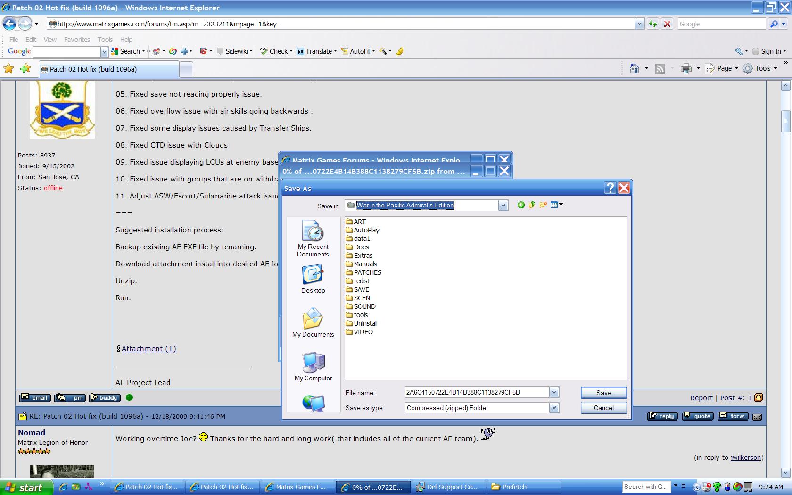Open the View Menu icon in Save As

(x=556, y=205)
